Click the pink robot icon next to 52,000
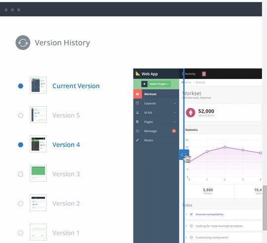The image size is (267, 243). pos(190,113)
